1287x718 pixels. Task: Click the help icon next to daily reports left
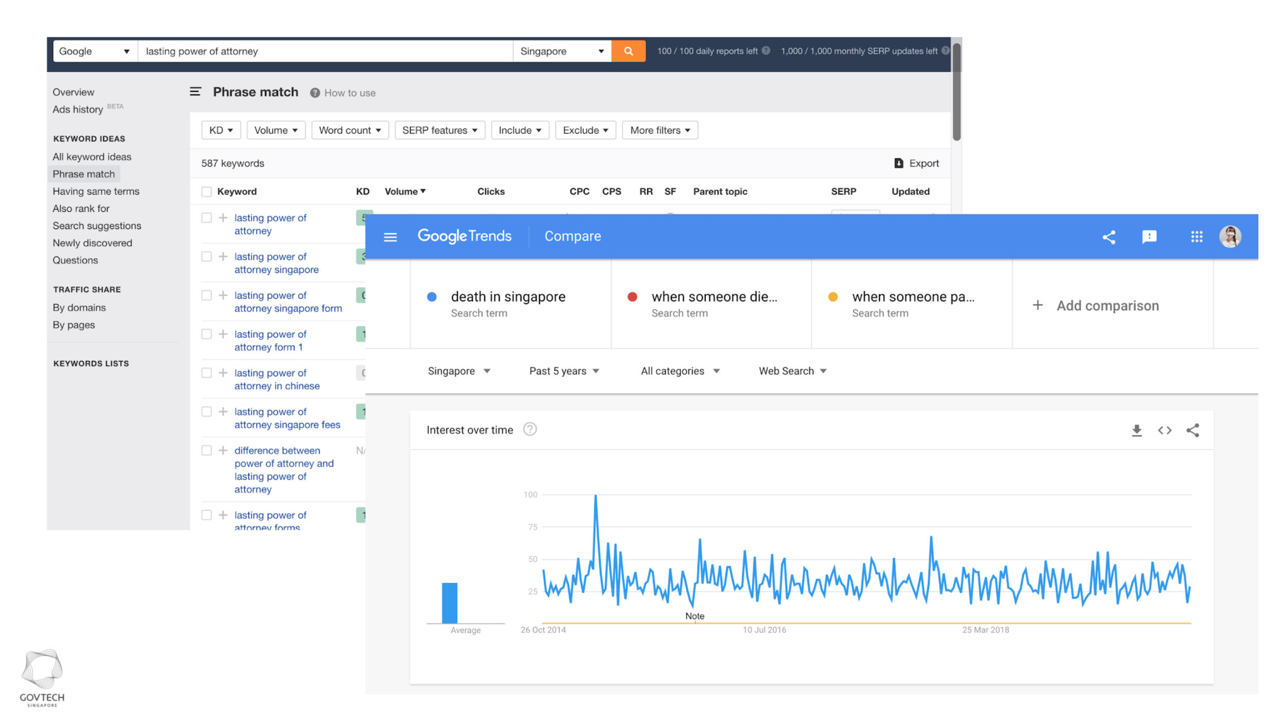(x=766, y=50)
